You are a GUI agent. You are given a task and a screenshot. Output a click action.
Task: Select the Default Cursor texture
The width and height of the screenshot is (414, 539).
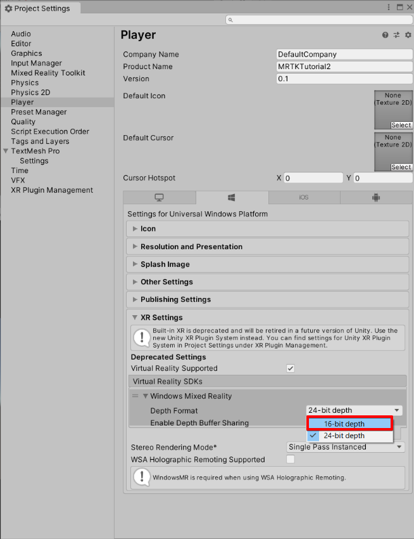click(401, 167)
